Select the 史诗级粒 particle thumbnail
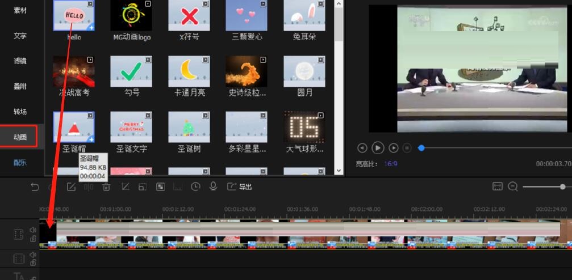 coord(247,71)
